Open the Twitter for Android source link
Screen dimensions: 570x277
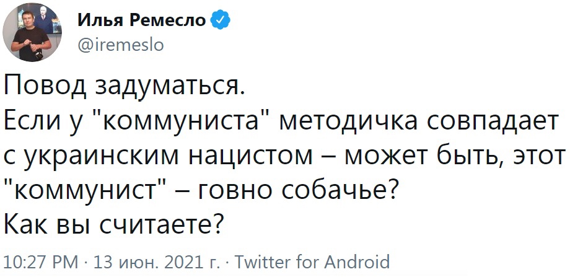click(312, 262)
